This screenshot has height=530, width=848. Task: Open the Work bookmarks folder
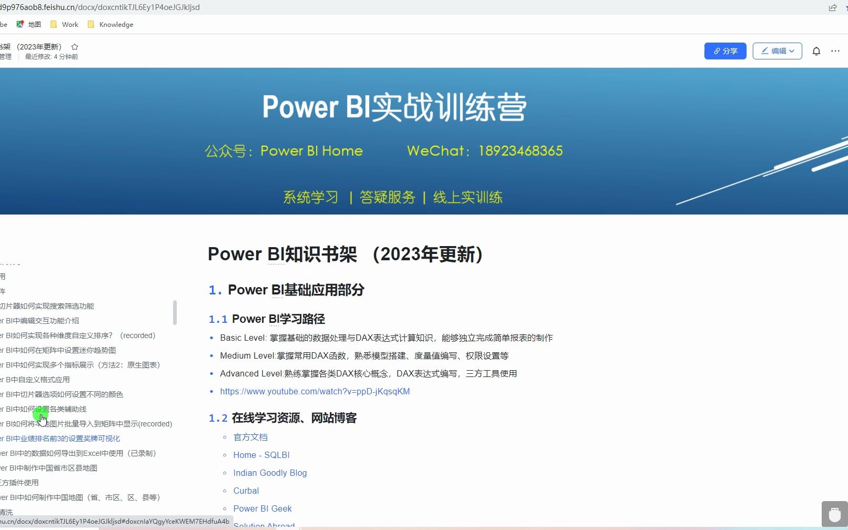(64, 24)
